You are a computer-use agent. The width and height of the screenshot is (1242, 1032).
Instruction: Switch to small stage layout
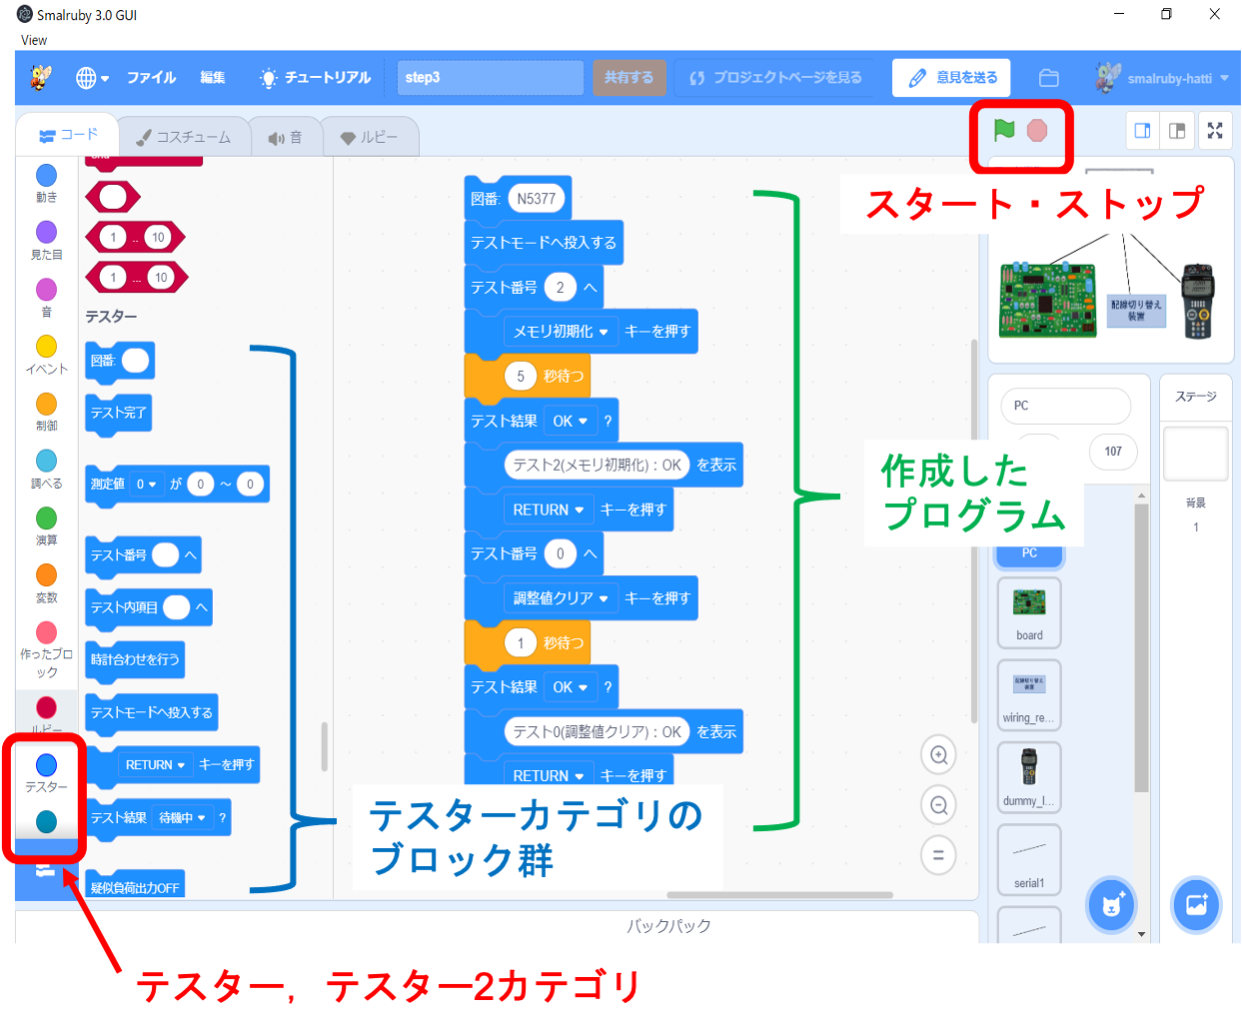pyautogui.click(x=1143, y=131)
